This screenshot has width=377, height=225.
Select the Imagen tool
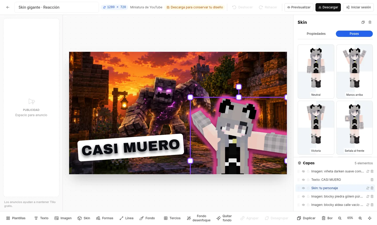point(63,218)
